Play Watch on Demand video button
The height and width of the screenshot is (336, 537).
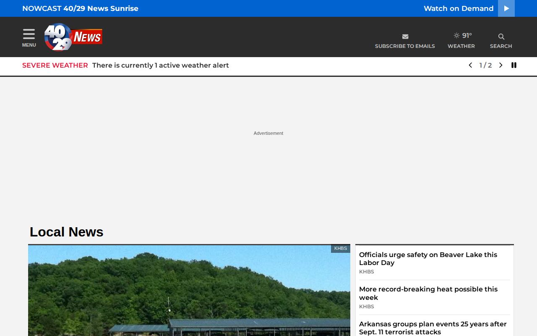[x=506, y=8]
